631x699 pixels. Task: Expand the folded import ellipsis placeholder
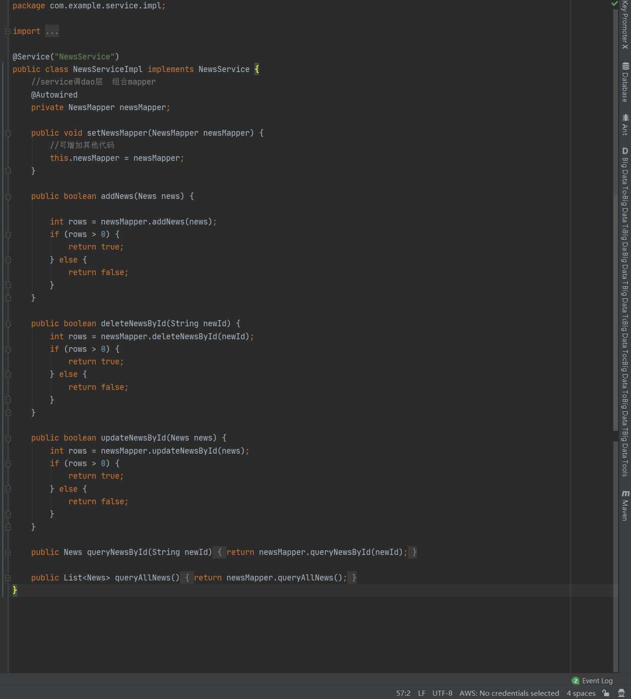pos(52,31)
